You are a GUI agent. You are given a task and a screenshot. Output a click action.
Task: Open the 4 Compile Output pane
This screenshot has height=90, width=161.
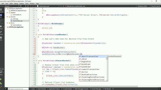(66, 89)
